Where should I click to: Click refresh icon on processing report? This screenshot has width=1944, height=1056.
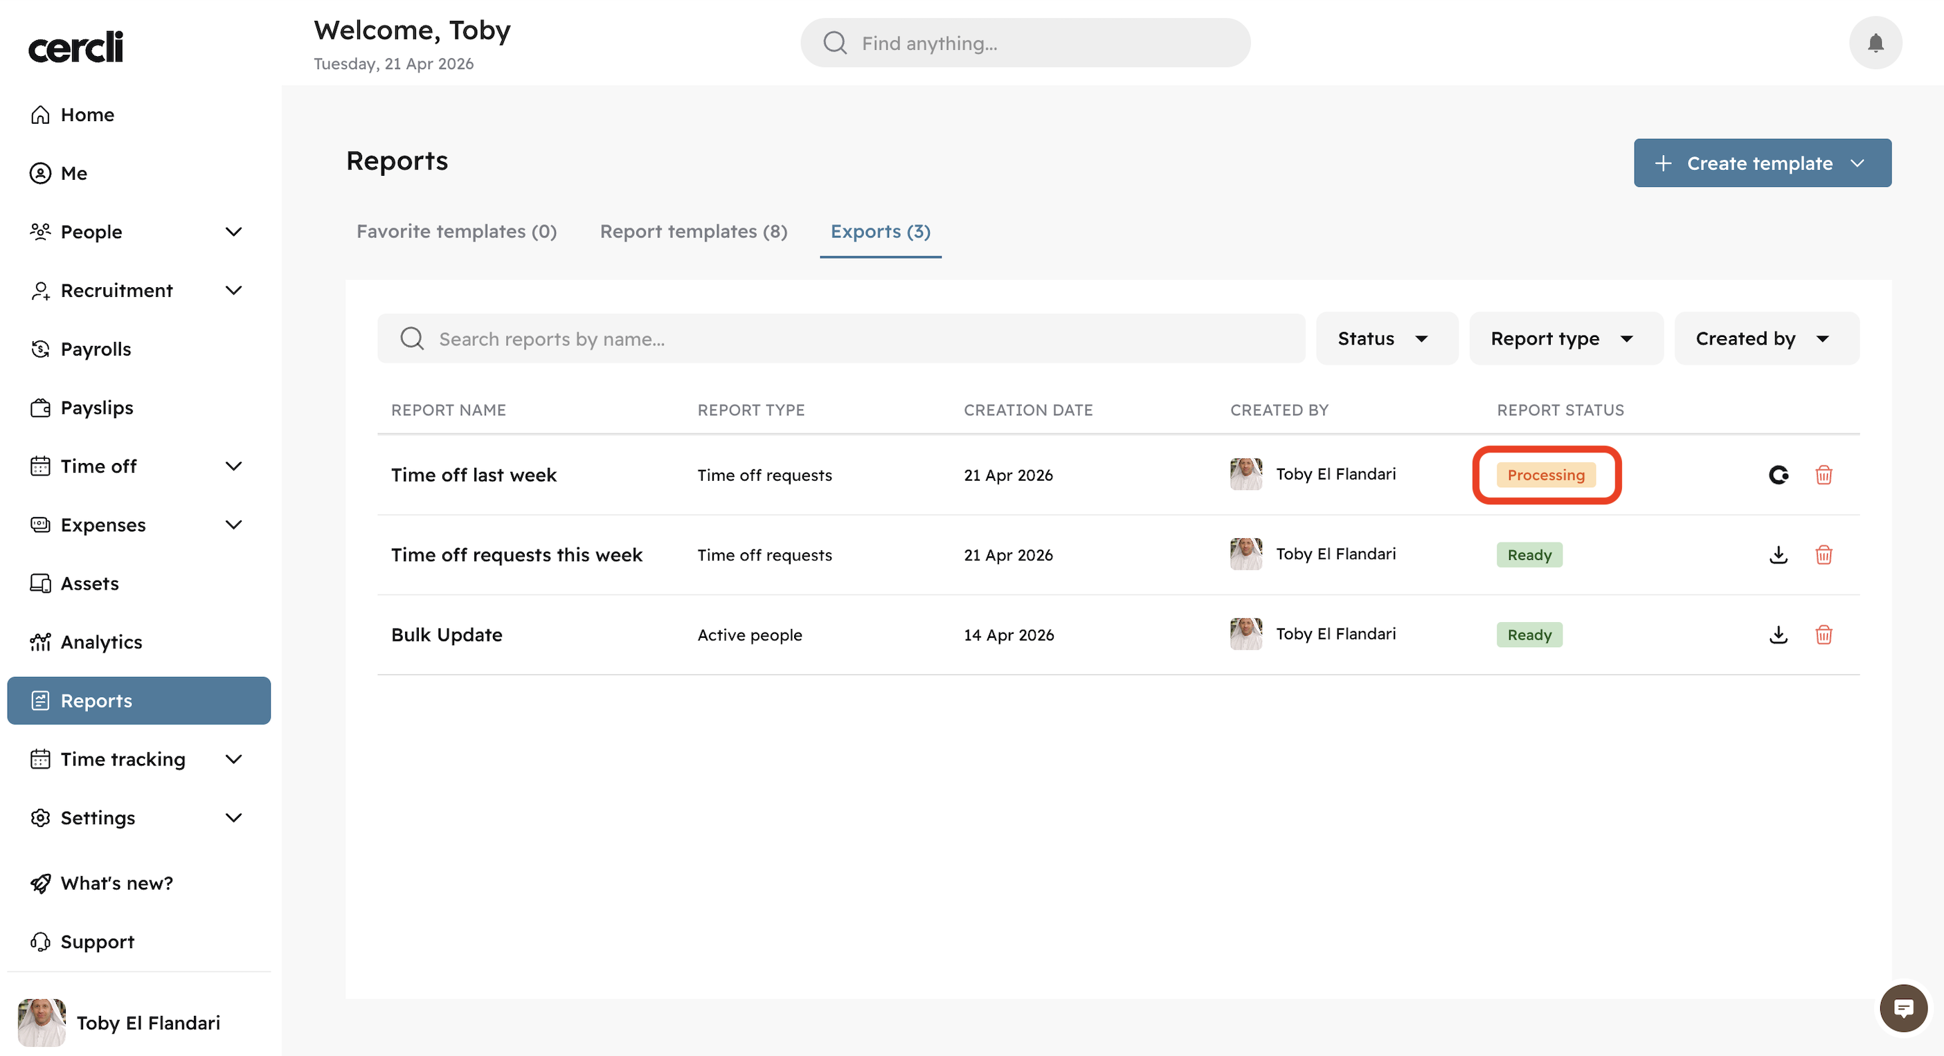pyautogui.click(x=1778, y=475)
